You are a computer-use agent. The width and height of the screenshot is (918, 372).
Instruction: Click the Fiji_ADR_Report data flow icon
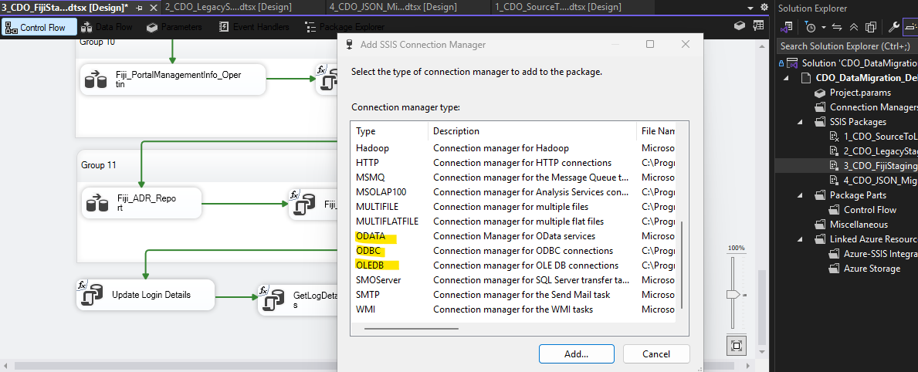(x=96, y=203)
